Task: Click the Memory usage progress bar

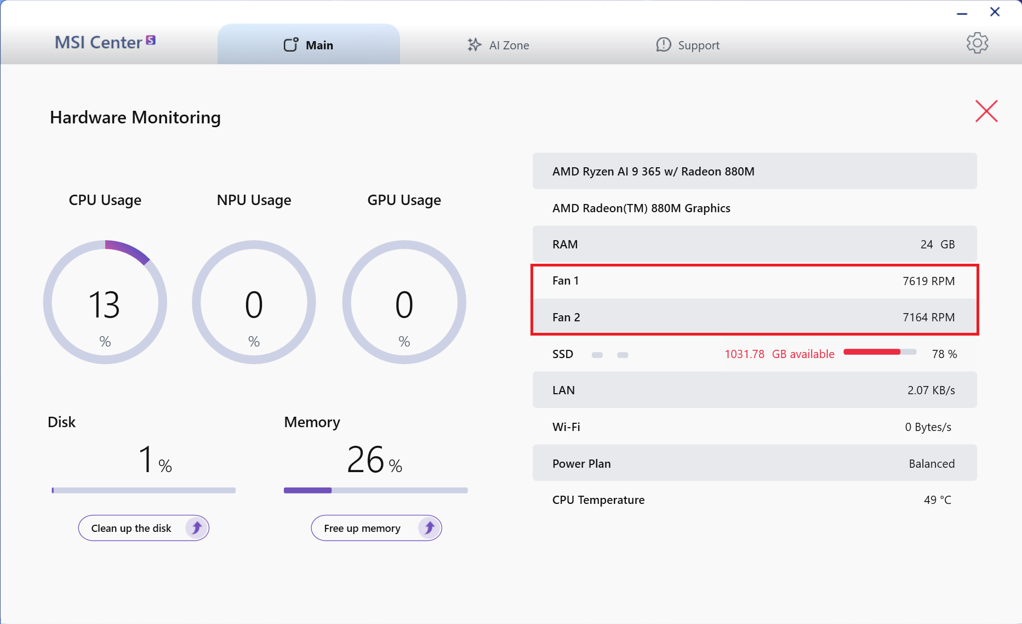Action: click(376, 490)
